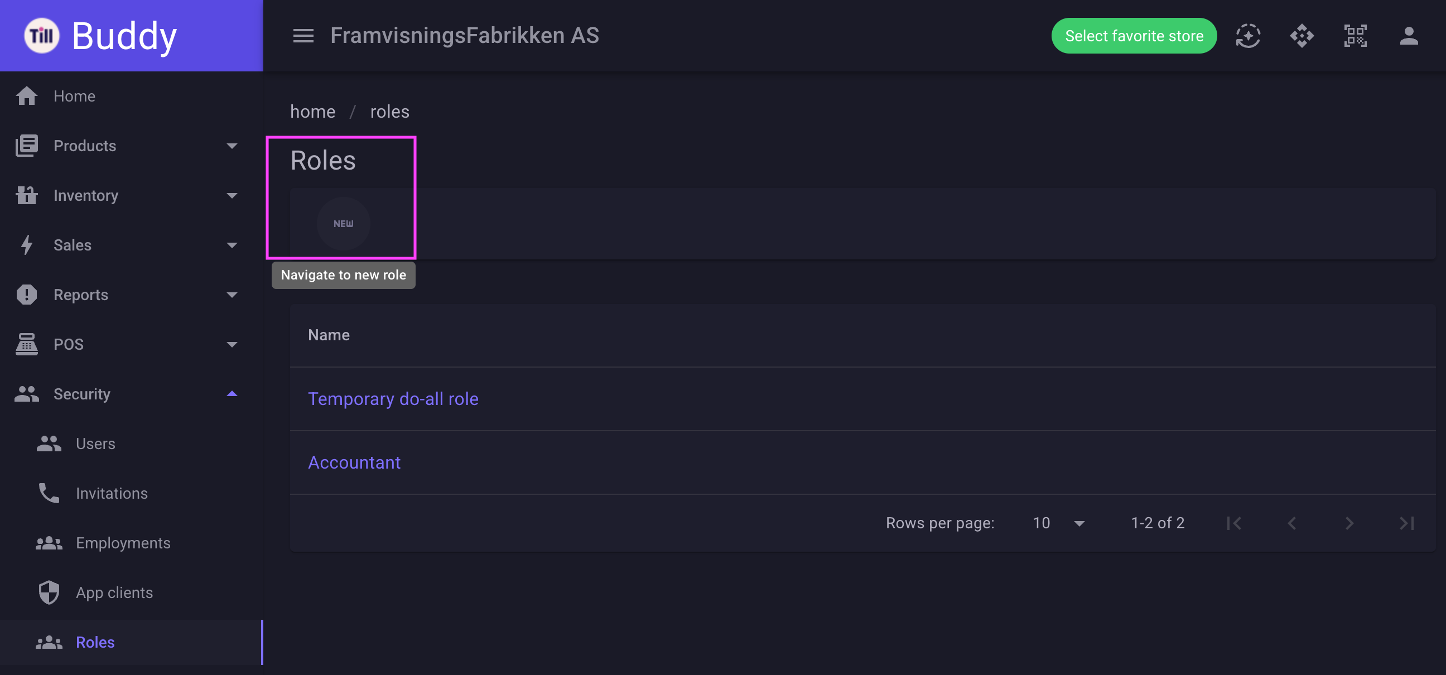Go to previous page of roles
This screenshot has width=1446, height=675.
pos(1291,523)
